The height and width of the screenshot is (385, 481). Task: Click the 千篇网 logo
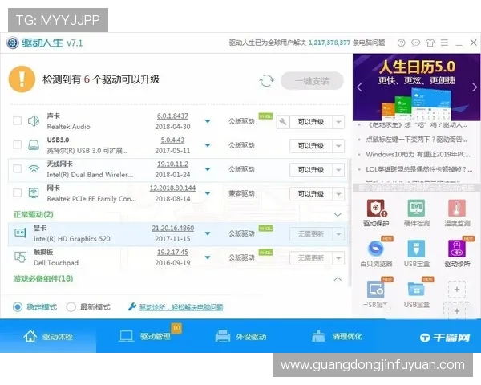(x=445, y=338)
